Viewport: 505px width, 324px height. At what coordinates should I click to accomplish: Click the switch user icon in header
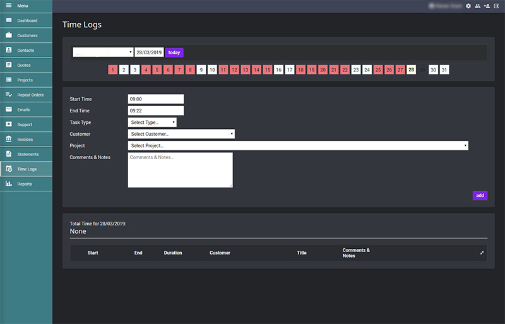click(x=487, y=6)
